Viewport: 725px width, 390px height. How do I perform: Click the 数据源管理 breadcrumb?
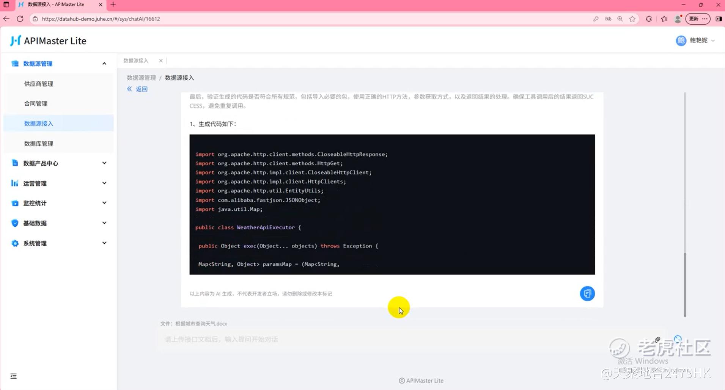pos(141,78)
